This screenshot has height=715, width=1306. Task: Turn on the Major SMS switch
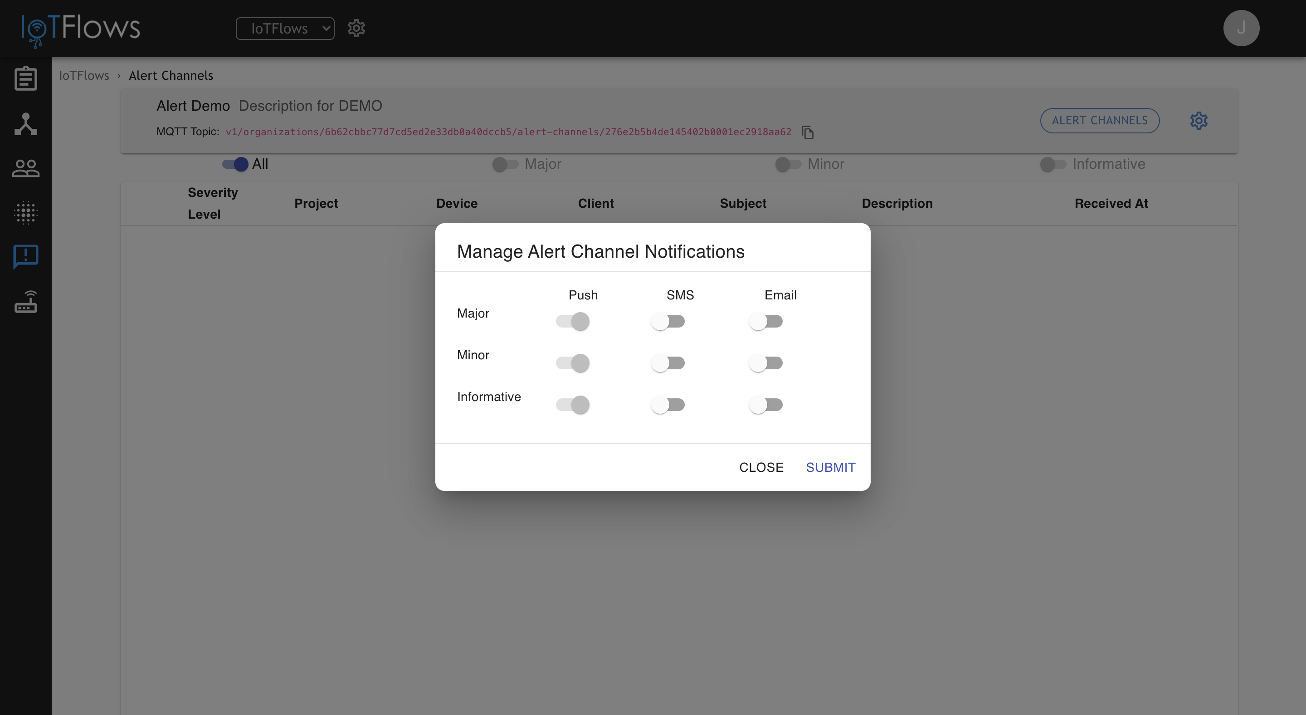click(x=668, y=322)
